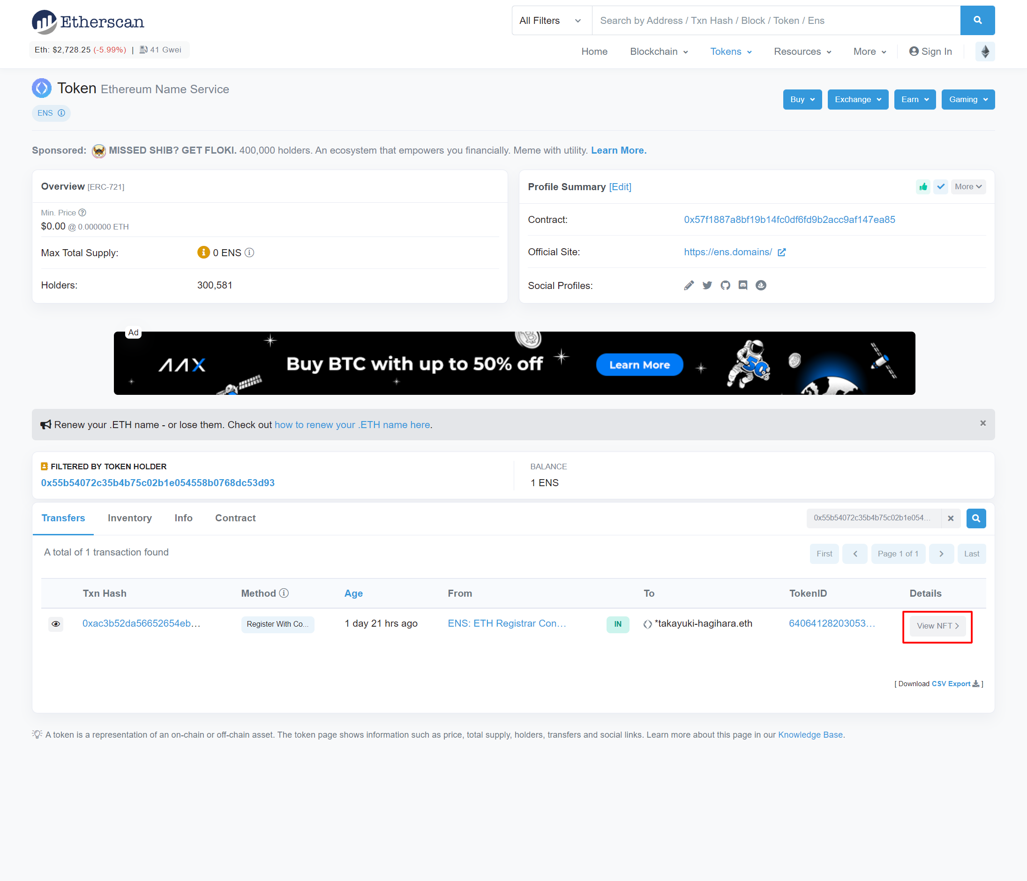Click the blue search magnifier button in header

pos(977,20)
